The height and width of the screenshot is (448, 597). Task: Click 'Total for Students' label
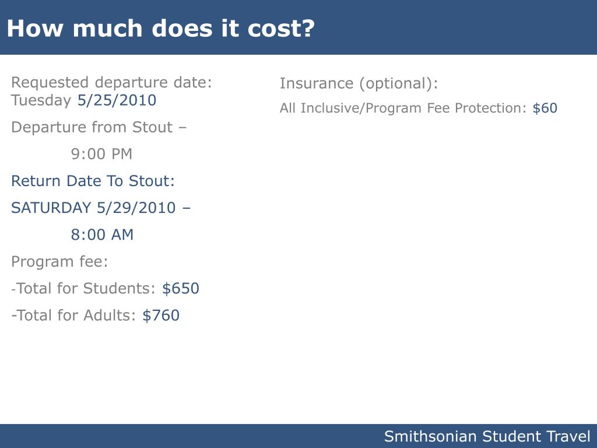[83, 288]
